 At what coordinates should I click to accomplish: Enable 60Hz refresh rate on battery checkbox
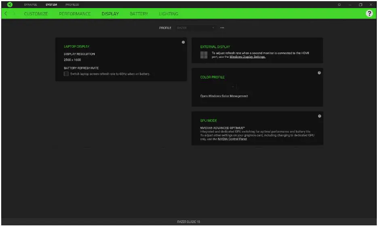pyautogui.click(x=66, y=74)
